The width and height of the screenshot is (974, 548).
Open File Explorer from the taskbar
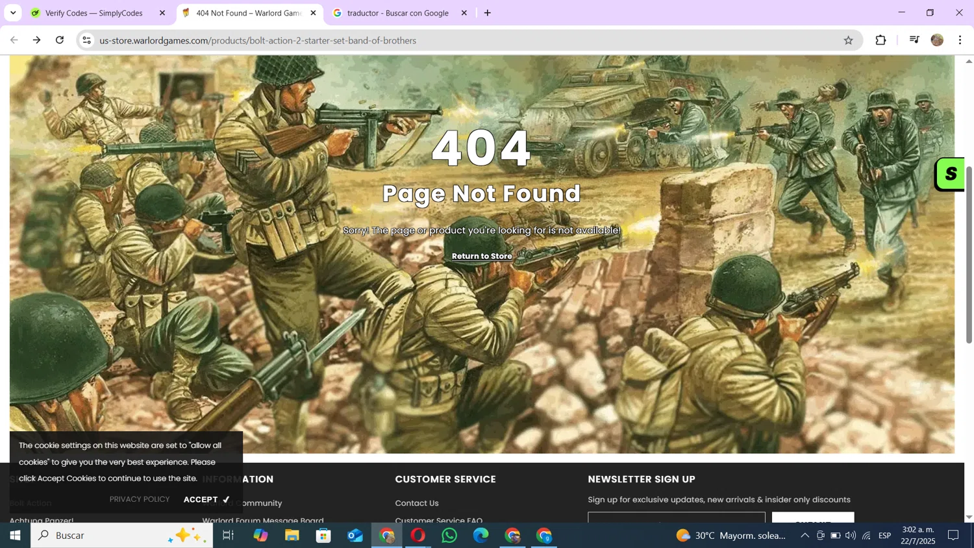(292, 536)
